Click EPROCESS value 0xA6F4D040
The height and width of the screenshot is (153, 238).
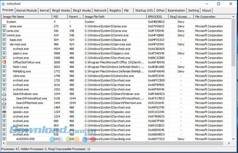(156, 62)
